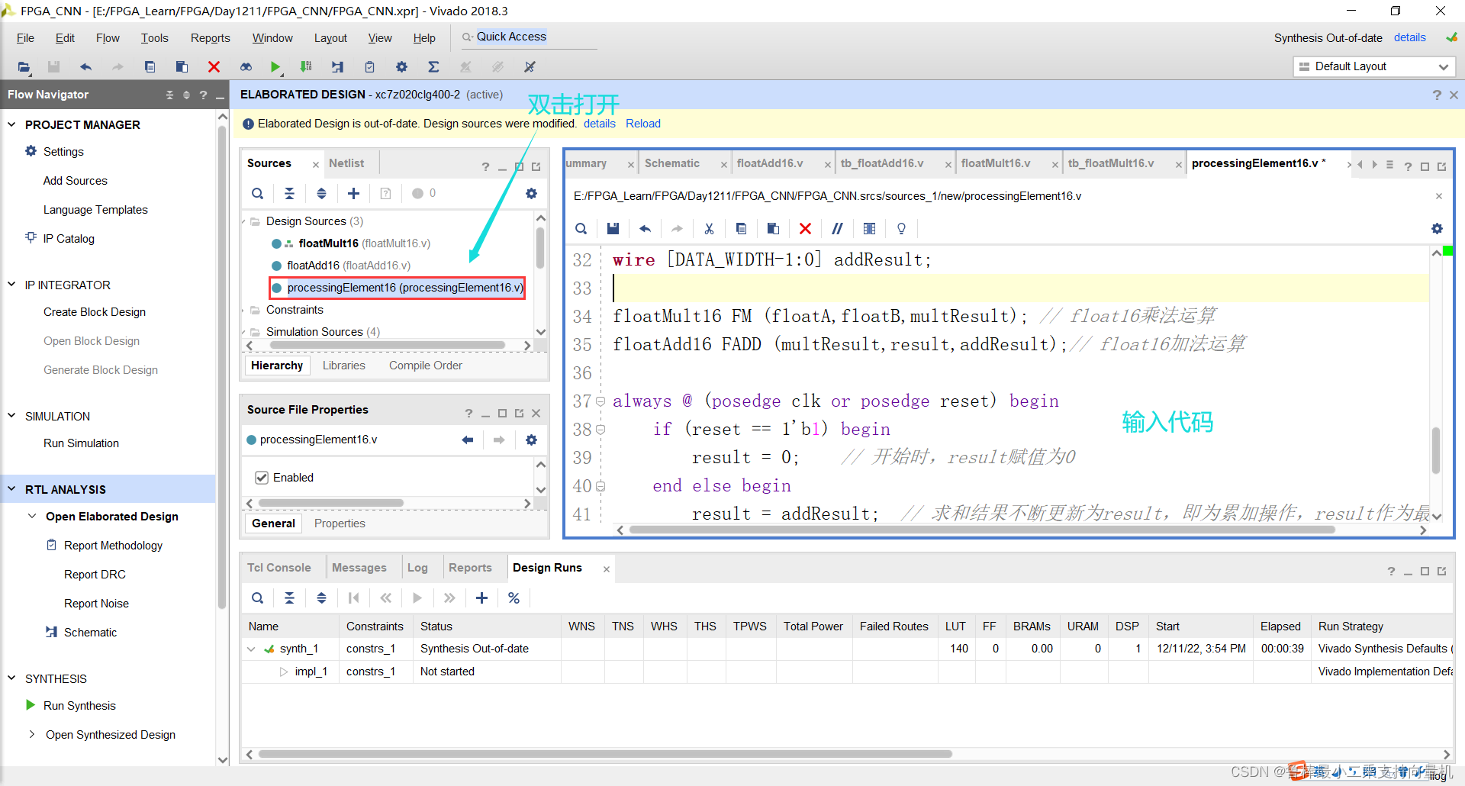
Task: Switch to the Netlist tab
Action: click(346, 163)
